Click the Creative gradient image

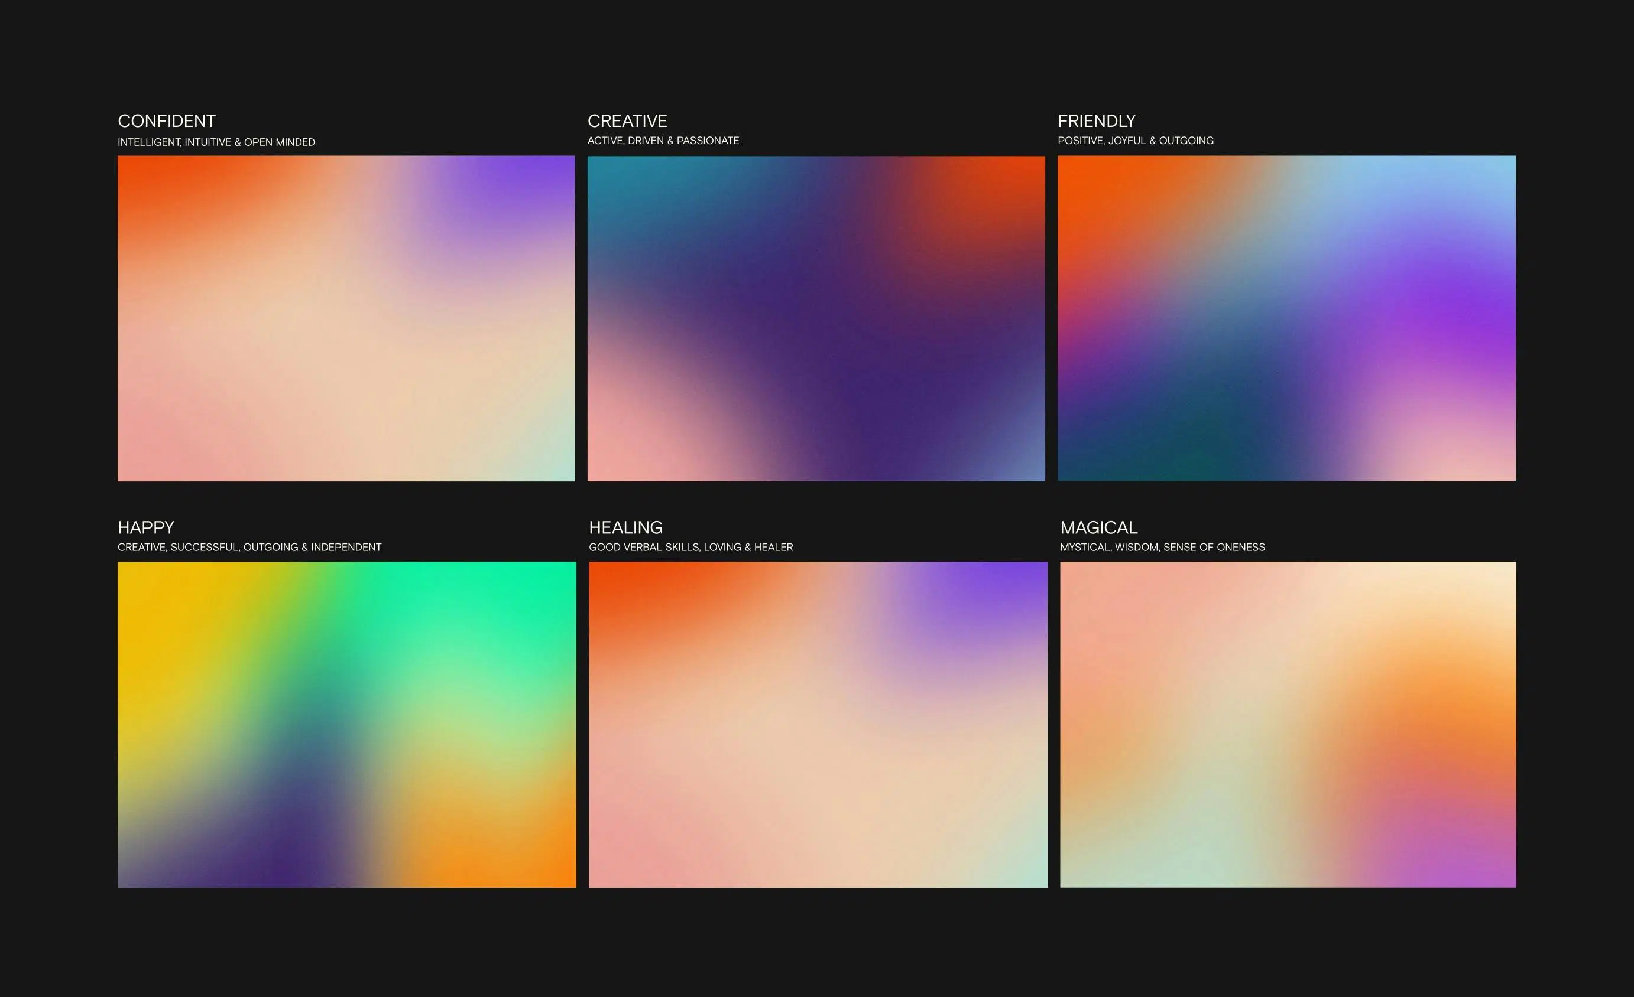tap(816, 318)
